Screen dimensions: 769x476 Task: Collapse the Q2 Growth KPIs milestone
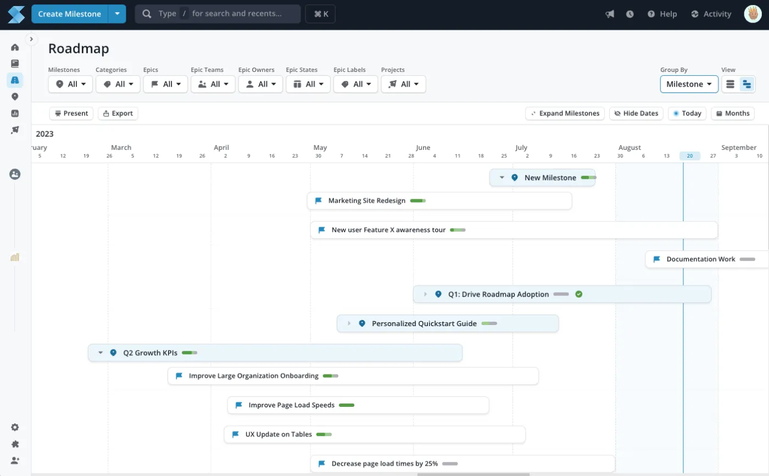point(101,353)
